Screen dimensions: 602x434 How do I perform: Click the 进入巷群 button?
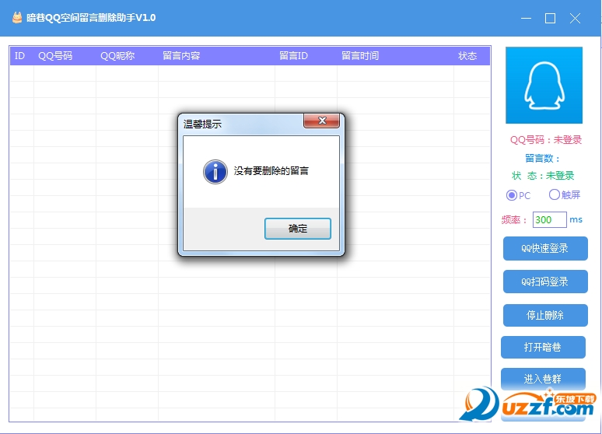pyautogui.click(x=543, y=379)
